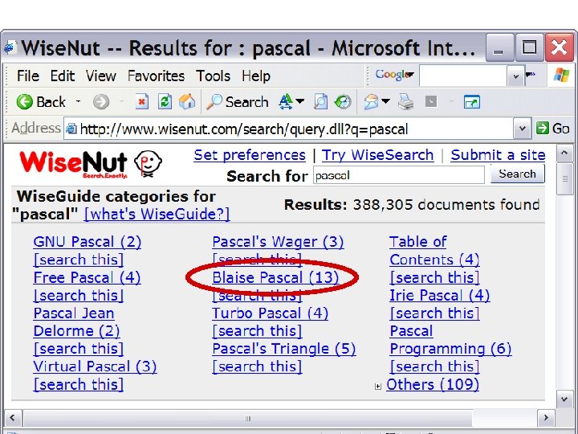The height and width of the screenshot is (434, 578).
Task: Open the toolbar Search magnifier button
Action: click(x=238, y=102)
